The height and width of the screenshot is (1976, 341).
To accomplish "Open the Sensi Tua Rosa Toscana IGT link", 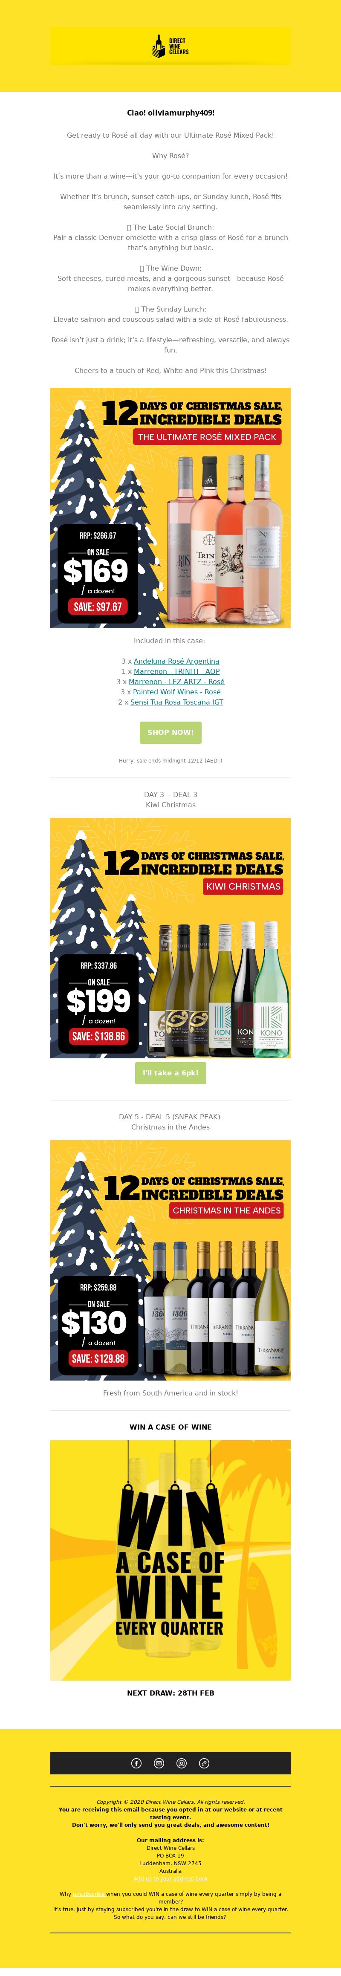I will click(x=176, y=702).
